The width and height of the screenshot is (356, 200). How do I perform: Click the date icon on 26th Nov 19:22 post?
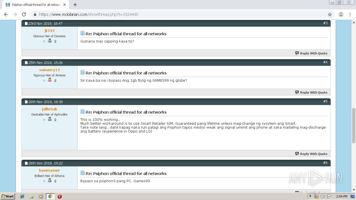(x=26, y=163)
